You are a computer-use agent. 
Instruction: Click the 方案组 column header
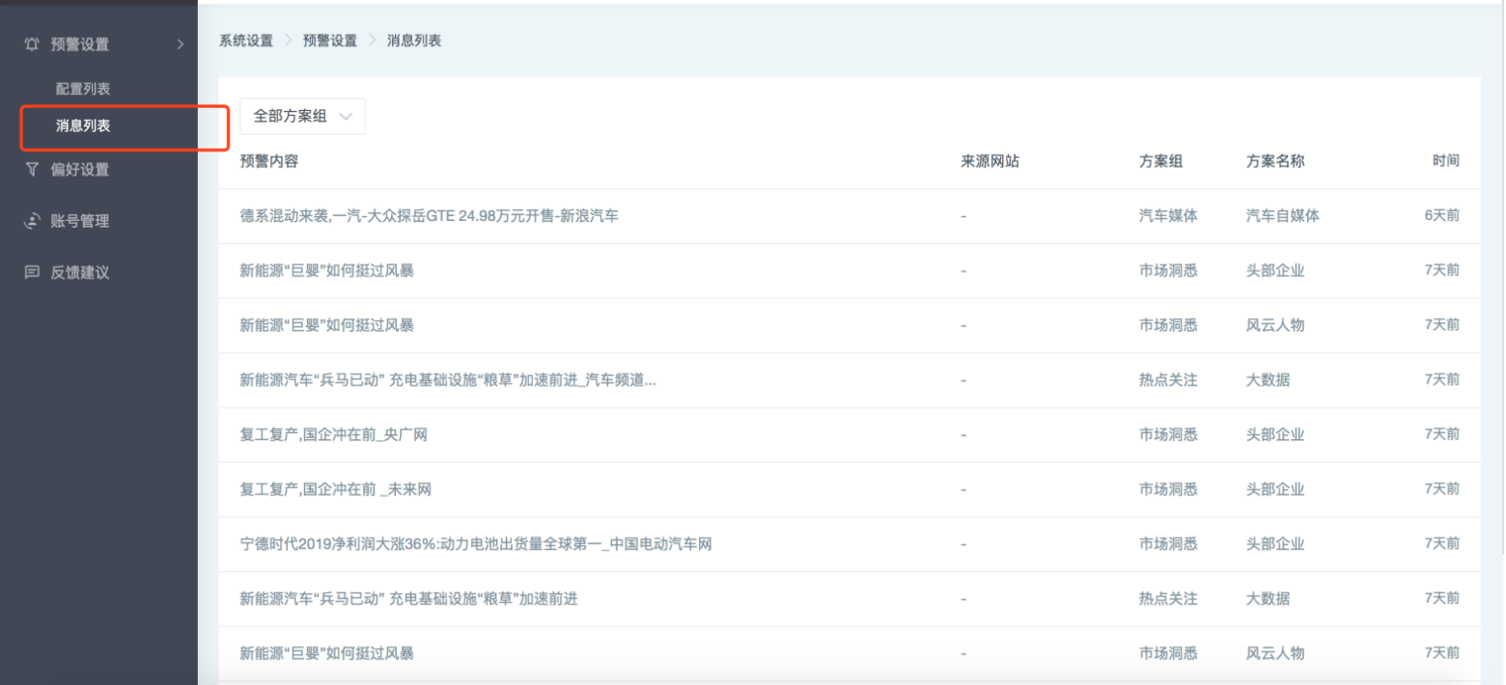1160,161
